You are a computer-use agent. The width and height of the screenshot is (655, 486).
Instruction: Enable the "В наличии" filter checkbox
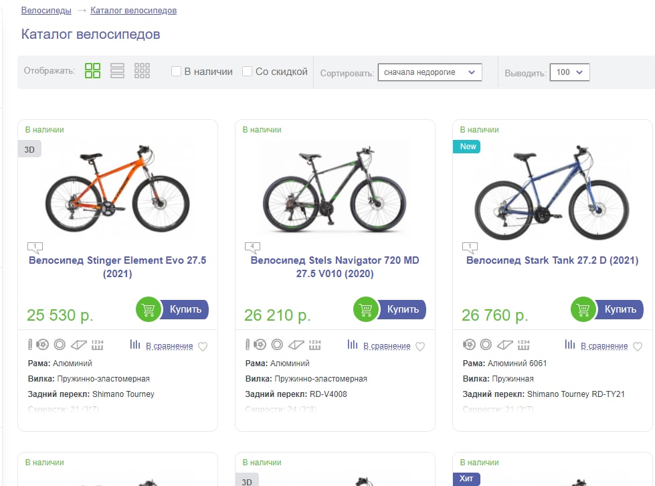[x=176, y=72]
